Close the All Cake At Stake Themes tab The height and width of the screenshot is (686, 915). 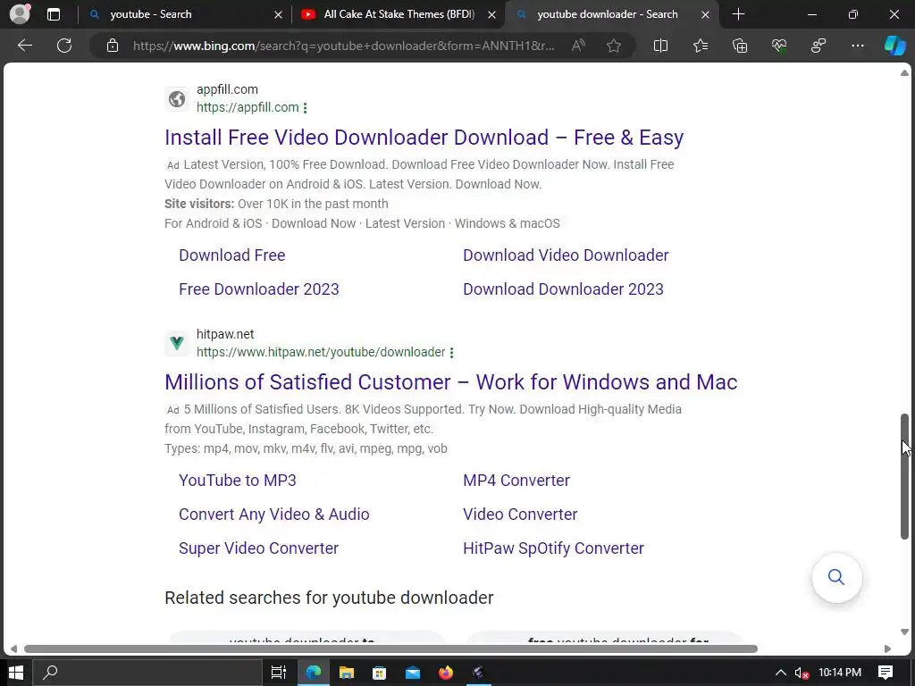pos(492,14)
